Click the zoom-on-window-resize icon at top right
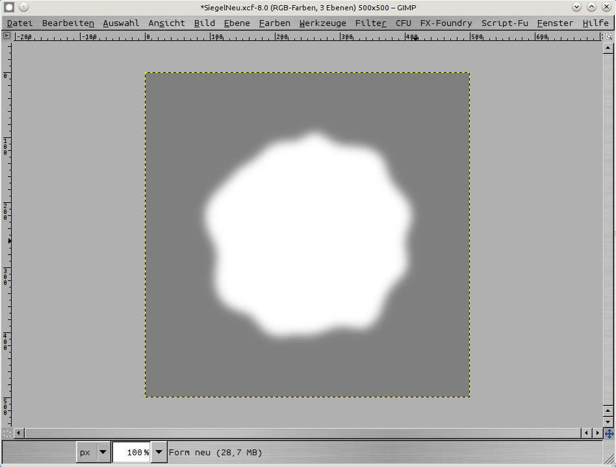The height and width of the screenshot is (467, 616). pyautogui.click(x=609, y=36)
